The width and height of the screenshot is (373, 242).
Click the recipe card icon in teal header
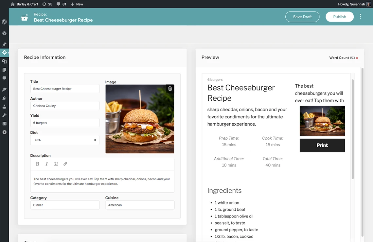click(24, 18)
